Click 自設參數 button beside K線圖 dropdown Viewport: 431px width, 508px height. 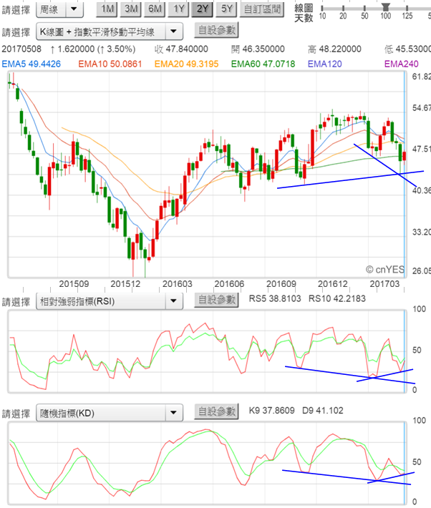click(x=217, y=31)
